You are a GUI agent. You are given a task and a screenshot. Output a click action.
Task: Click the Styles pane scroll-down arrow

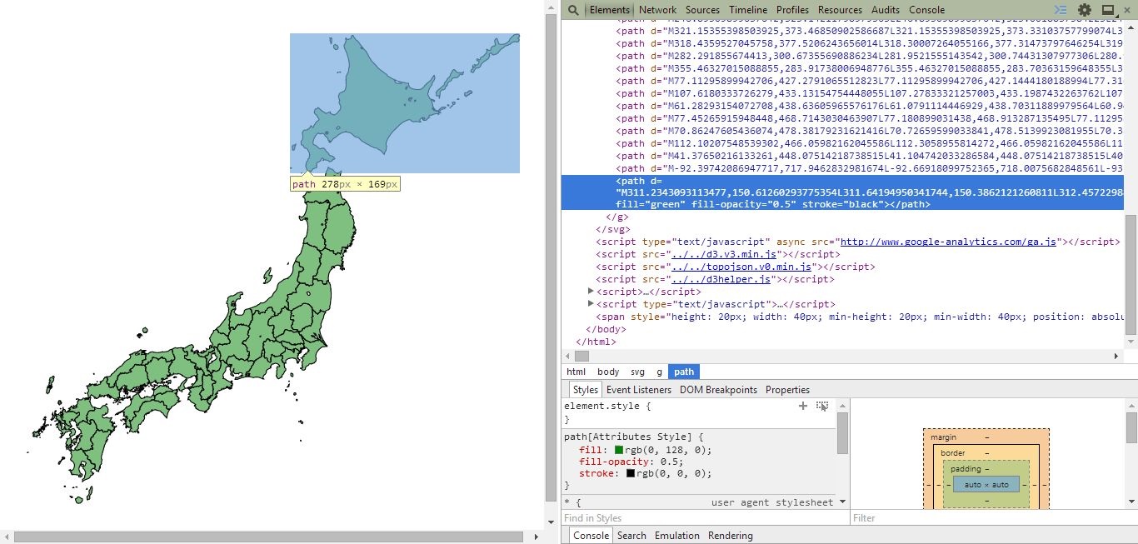pos(842,502)
